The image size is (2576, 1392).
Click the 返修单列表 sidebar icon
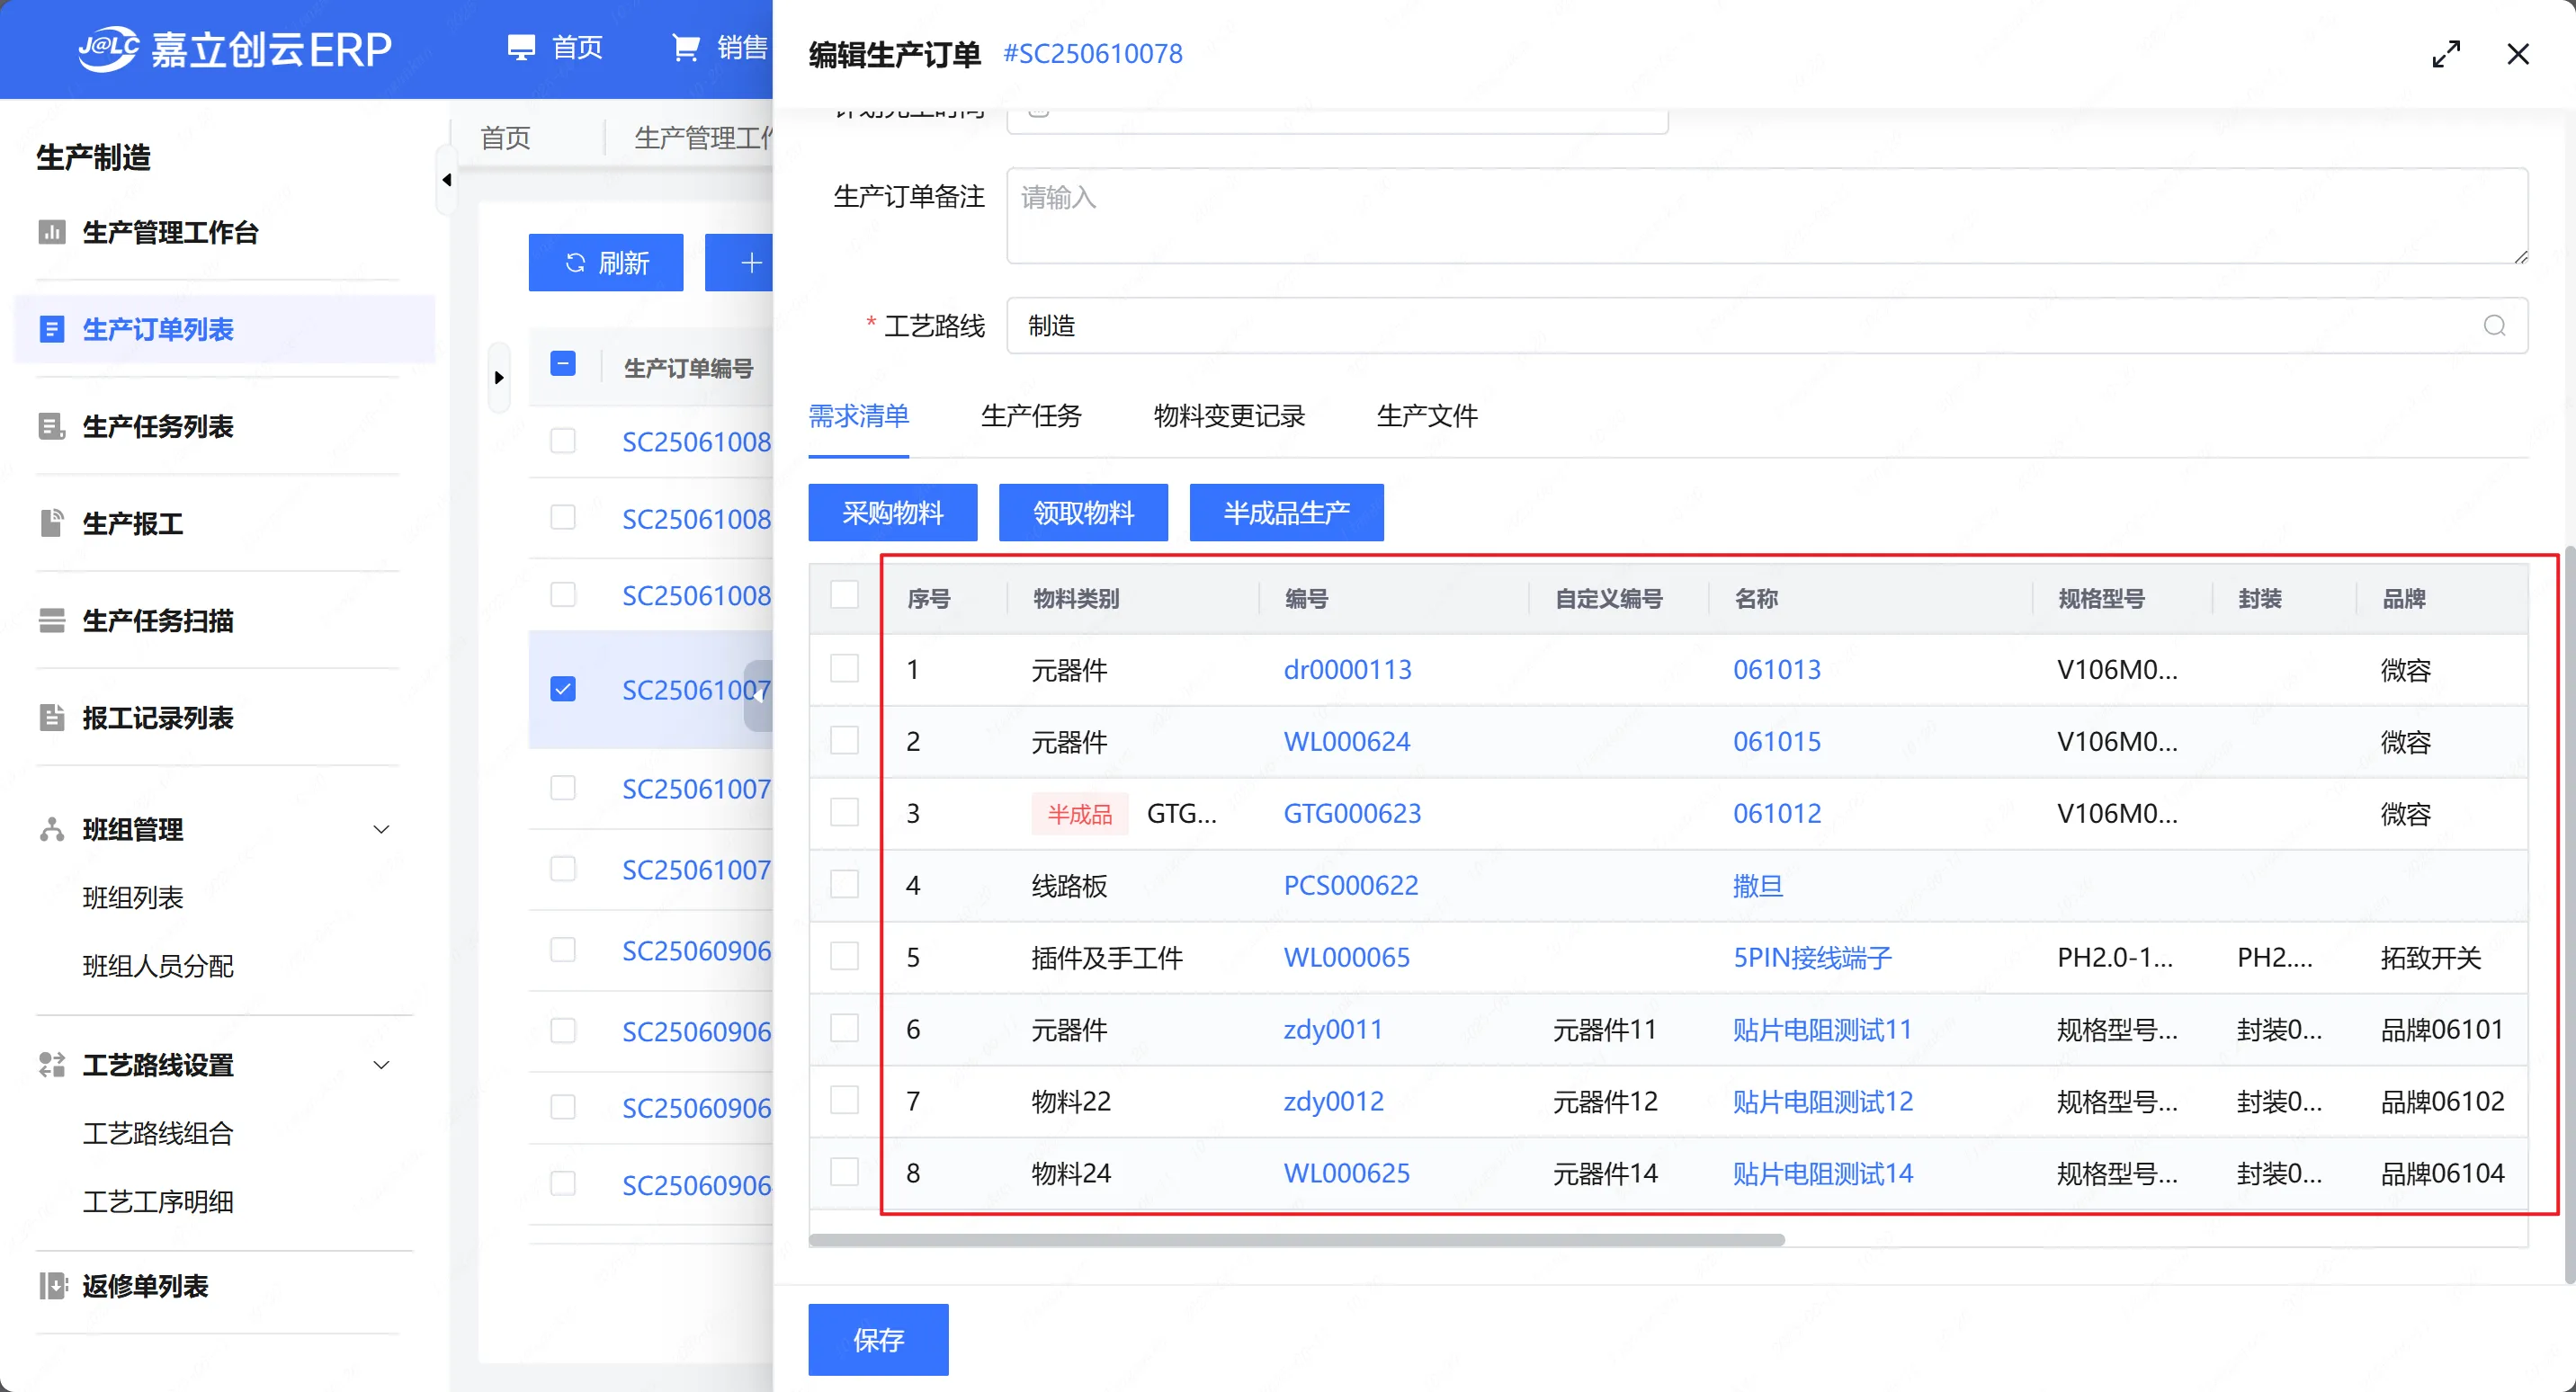coord(51,1286)
